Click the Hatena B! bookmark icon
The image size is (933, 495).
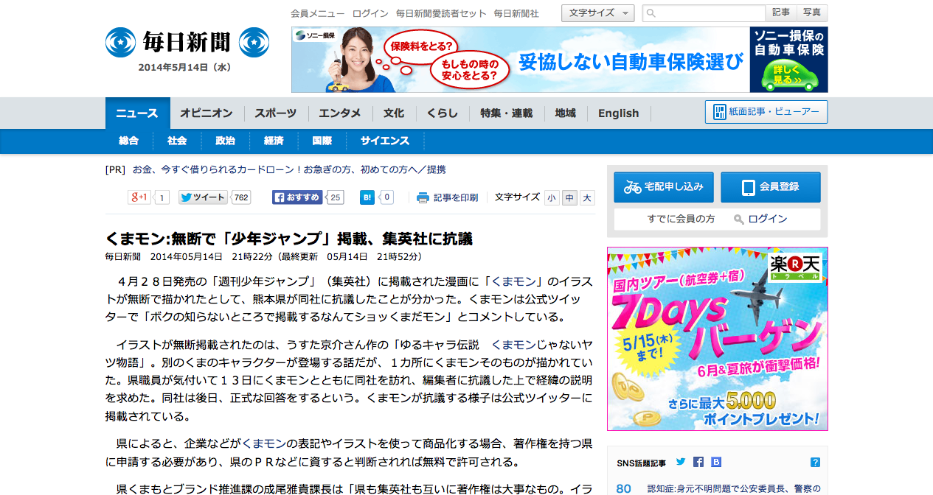click(367, 197)
